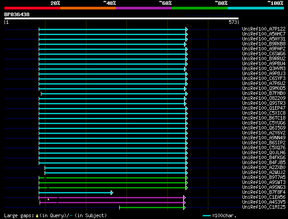
Task: Select the UniRef100_Q3HVM3 label
Action: [264, 68]
